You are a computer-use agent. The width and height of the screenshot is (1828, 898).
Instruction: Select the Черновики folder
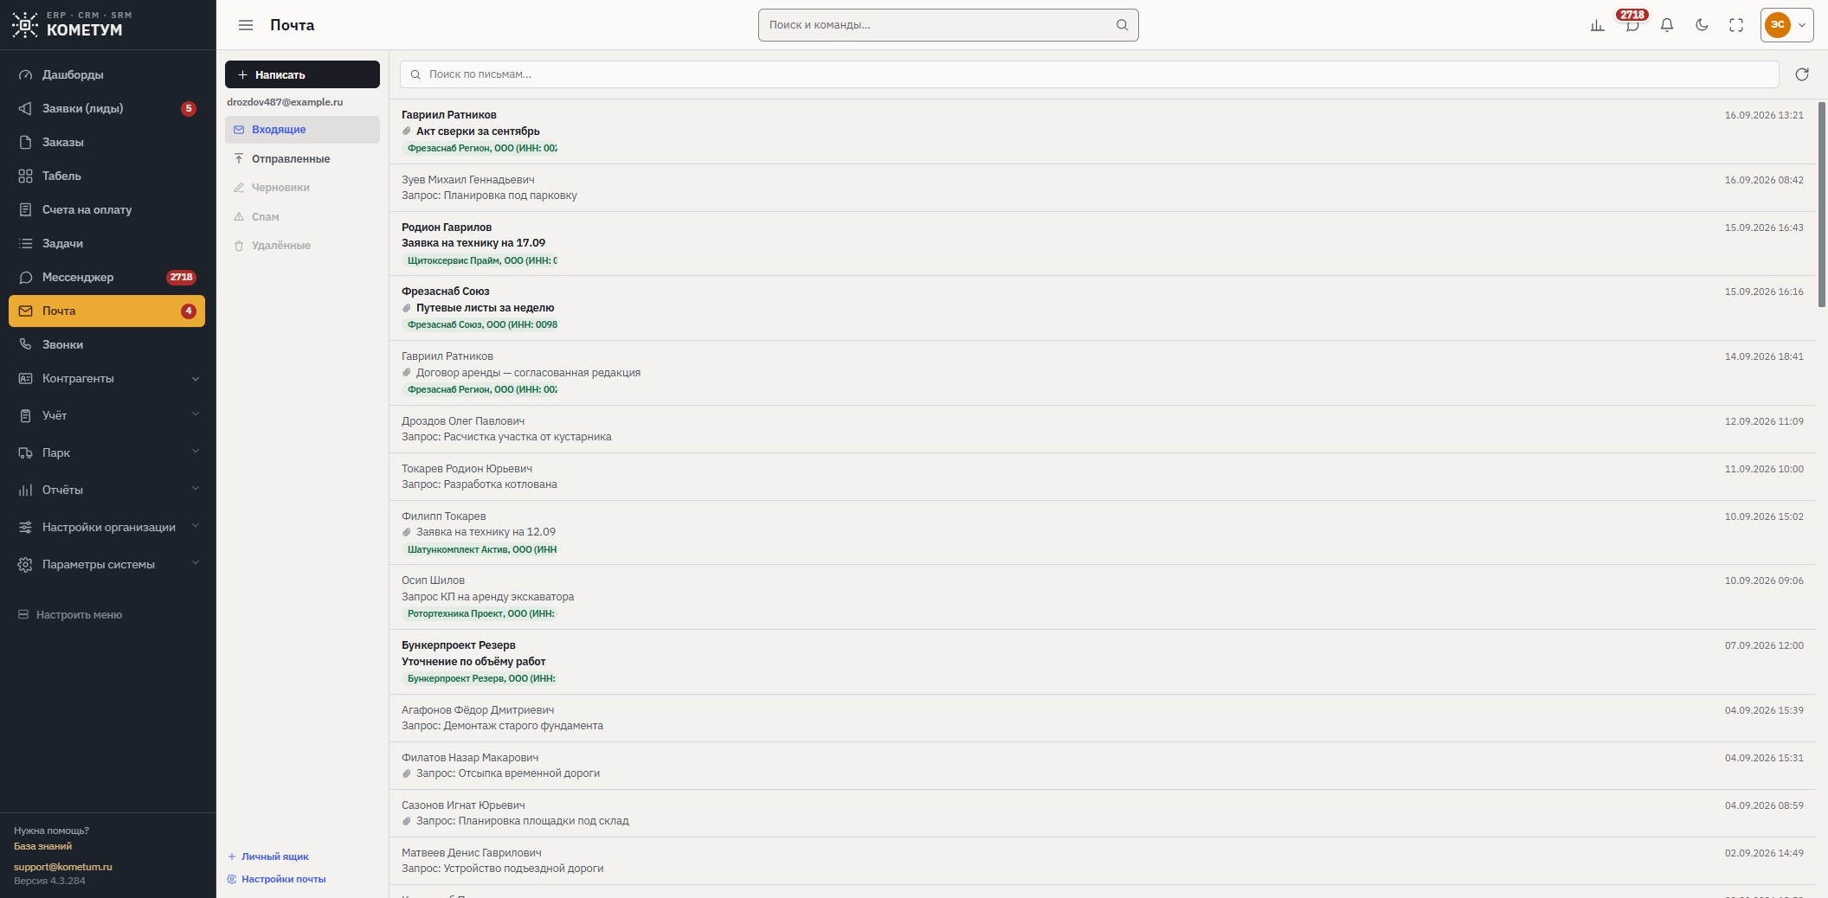302,188
